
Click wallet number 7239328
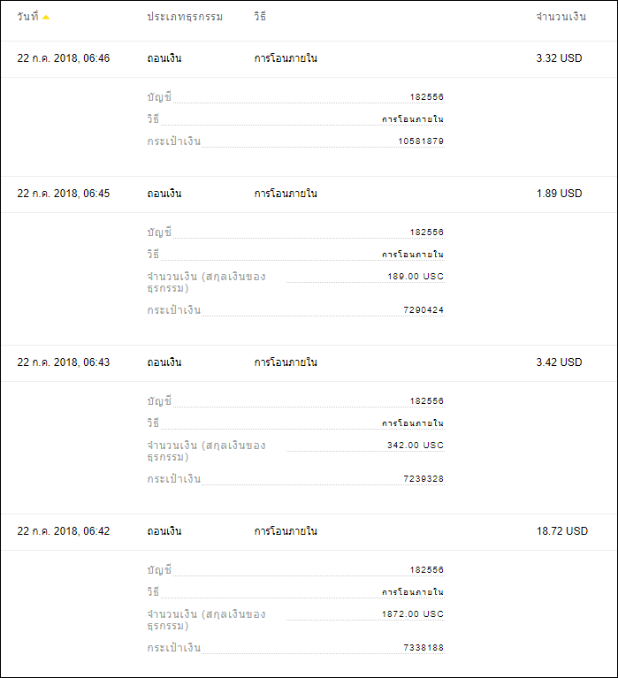click(423, 478)
